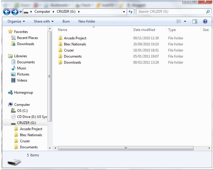
Task: Open the Videos library icon
Action: pyautogui.click(x=13, y=80)
